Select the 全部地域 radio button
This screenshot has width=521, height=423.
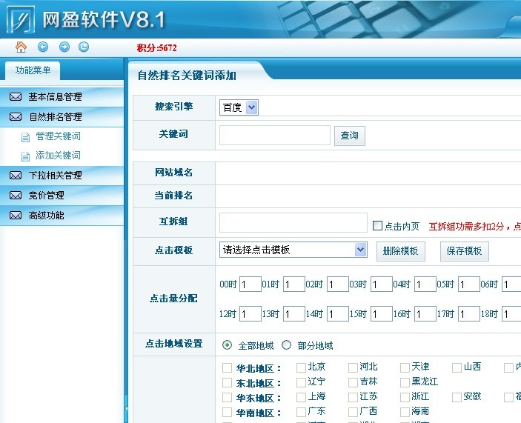(228, 345)
